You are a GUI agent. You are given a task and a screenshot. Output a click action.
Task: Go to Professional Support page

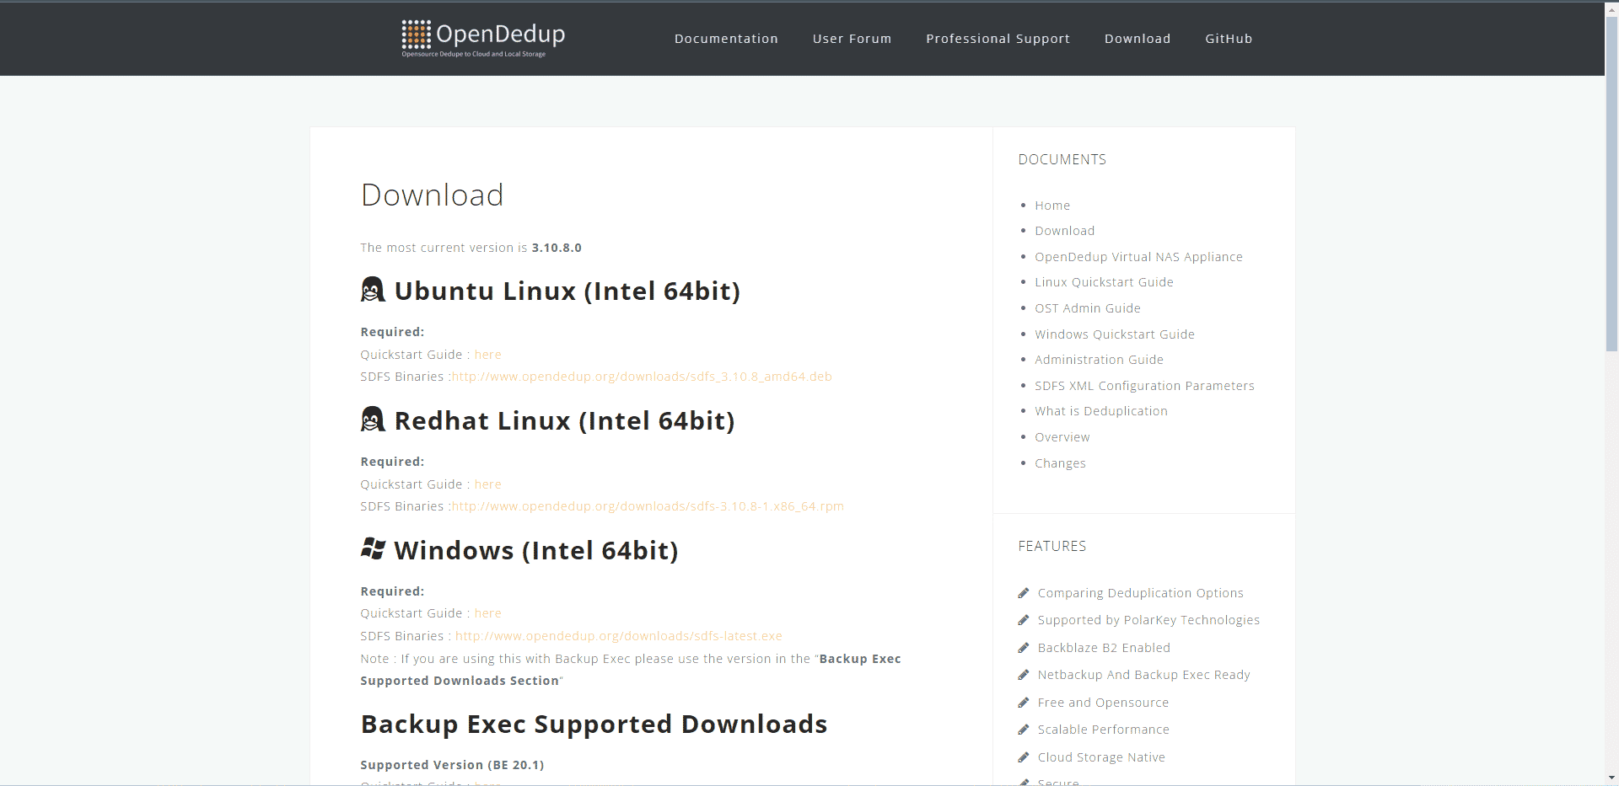point(998,39)
